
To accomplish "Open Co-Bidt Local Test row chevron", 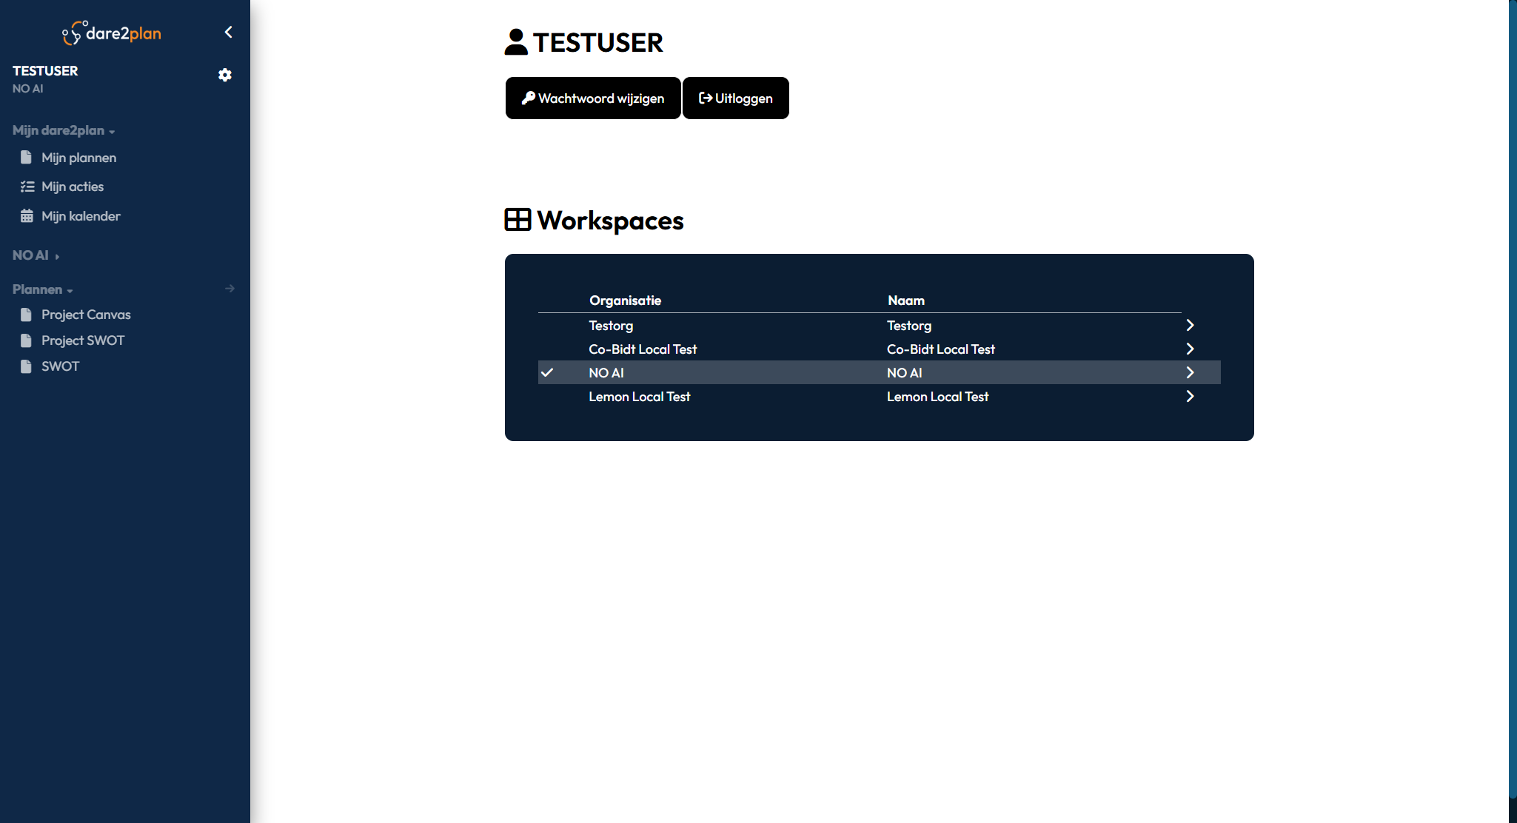I will pos(1190,349).
